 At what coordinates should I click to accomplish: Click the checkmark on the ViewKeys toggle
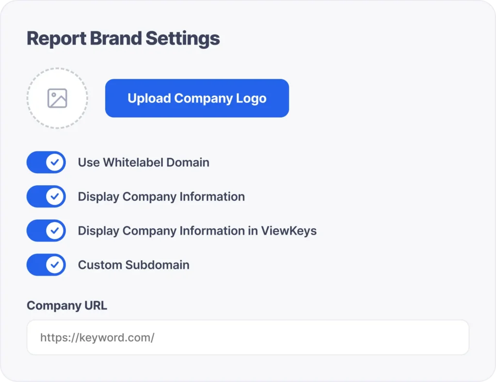tap(55, 231)
